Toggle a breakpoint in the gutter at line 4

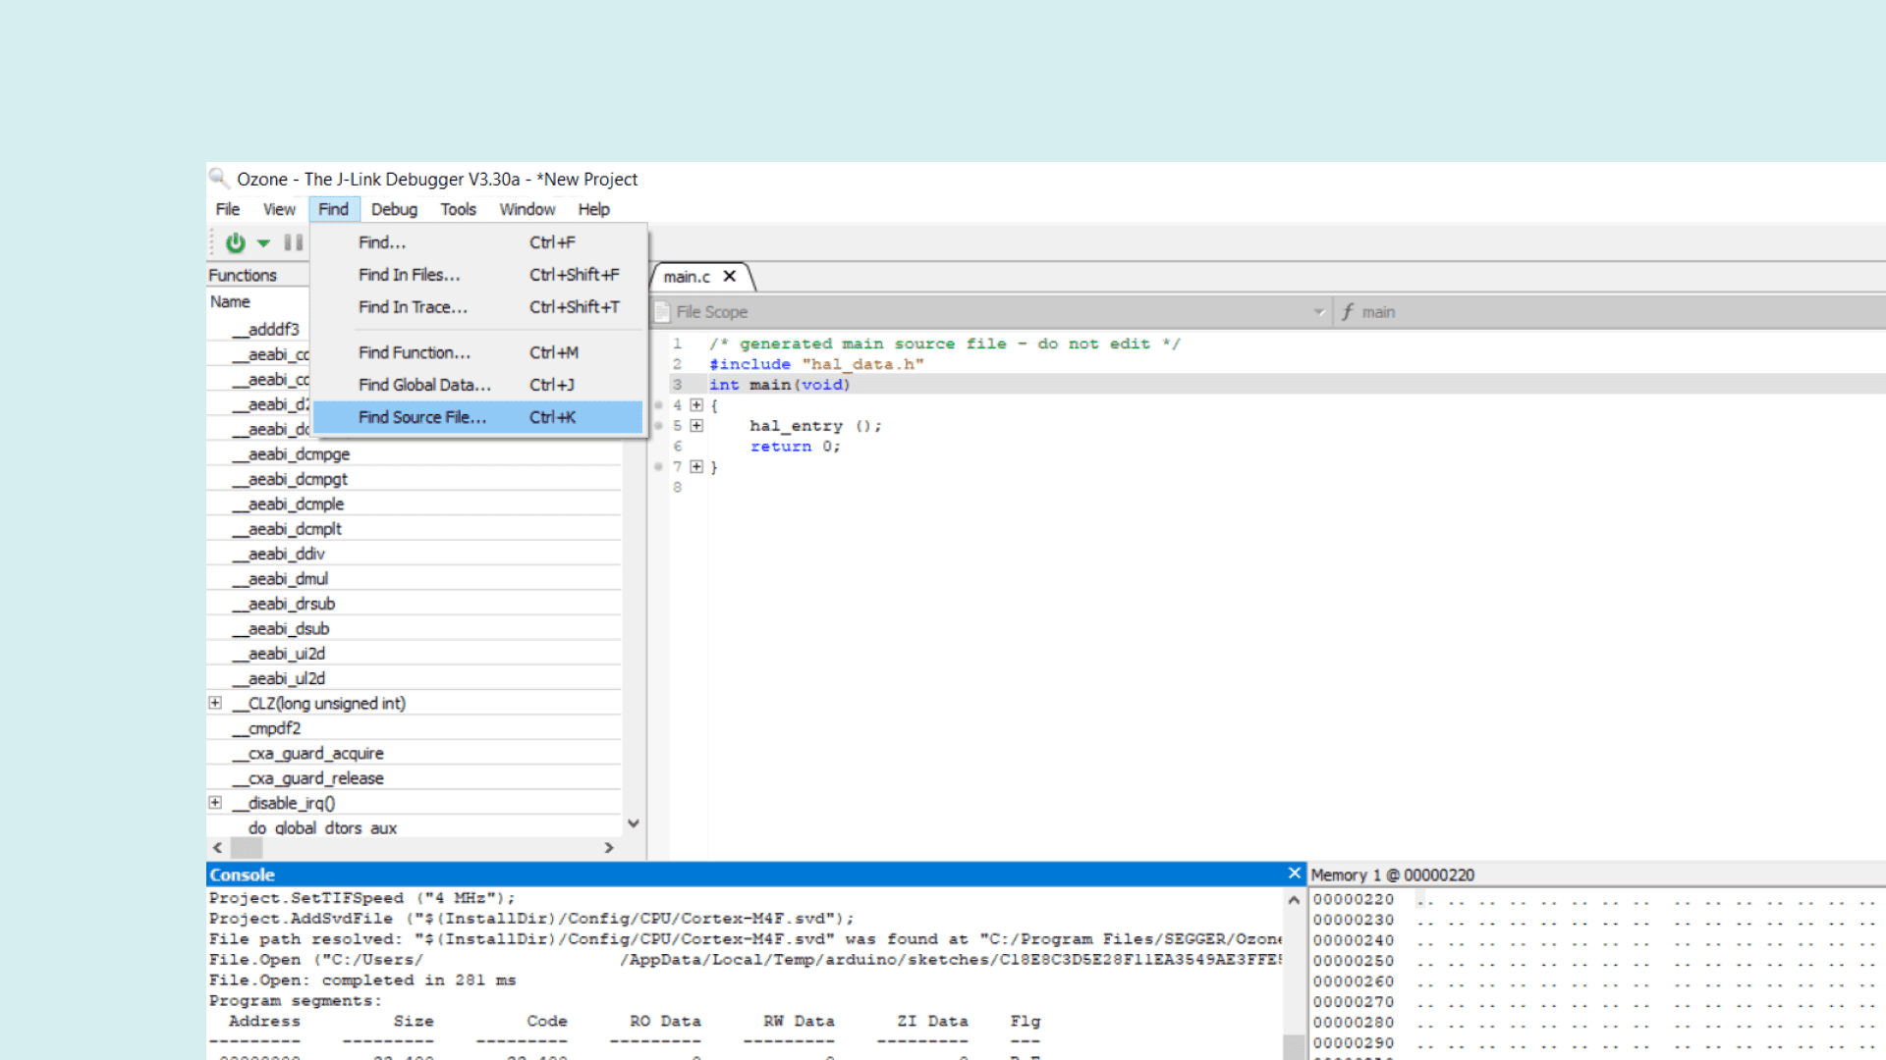click(x=659, y=404)
